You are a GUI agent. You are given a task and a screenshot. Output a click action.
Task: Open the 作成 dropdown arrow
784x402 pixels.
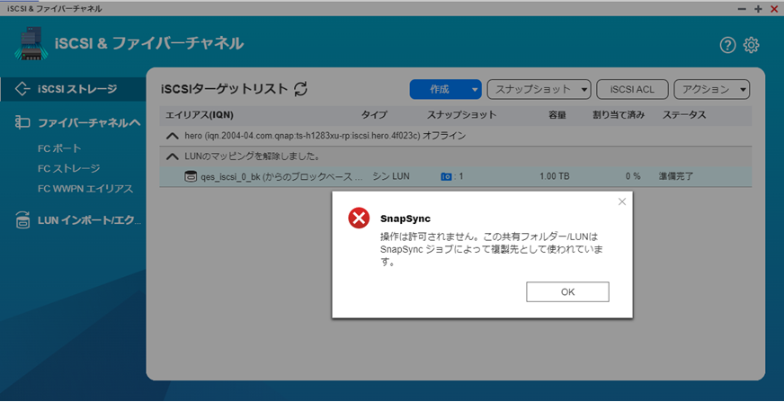coord(475,89)
